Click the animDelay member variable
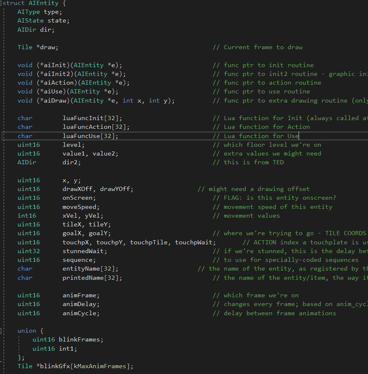The image size is (368, 374). tap(79, 304)
